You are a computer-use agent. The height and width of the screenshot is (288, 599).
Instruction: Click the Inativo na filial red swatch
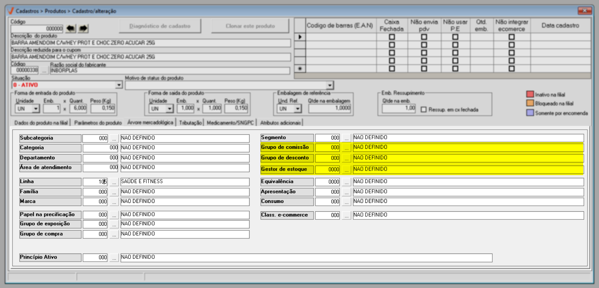(530, 94)
